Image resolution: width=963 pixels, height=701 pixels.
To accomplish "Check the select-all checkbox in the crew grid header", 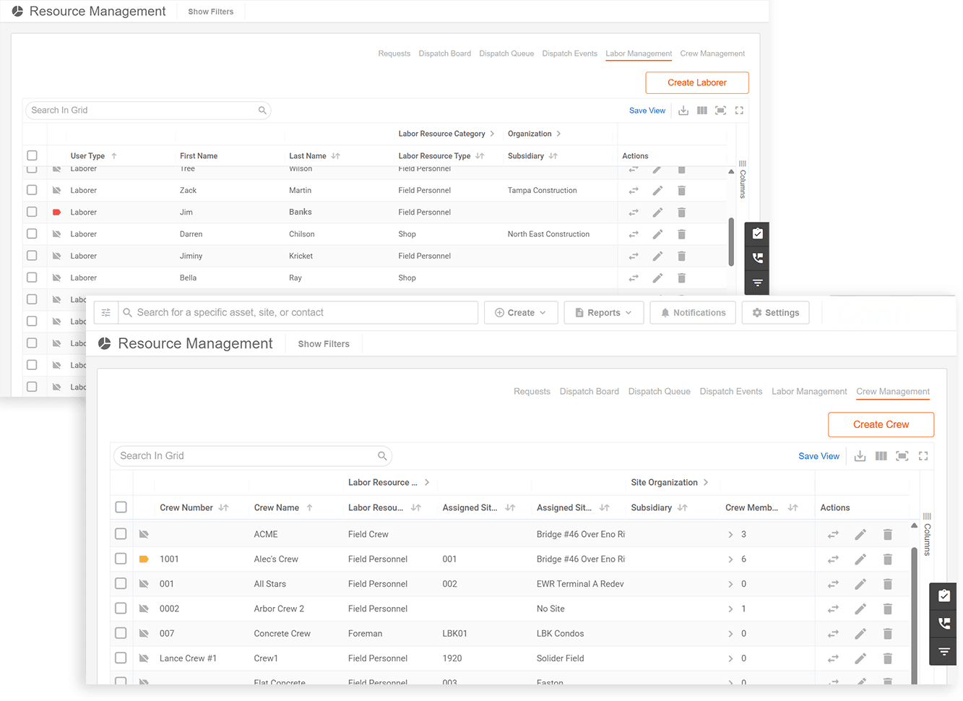I will click(x=121, y=507).
